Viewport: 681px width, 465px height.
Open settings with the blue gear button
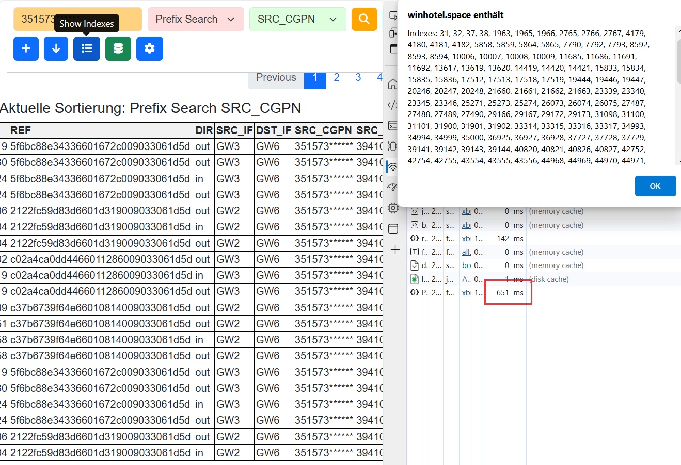point(150,48)
